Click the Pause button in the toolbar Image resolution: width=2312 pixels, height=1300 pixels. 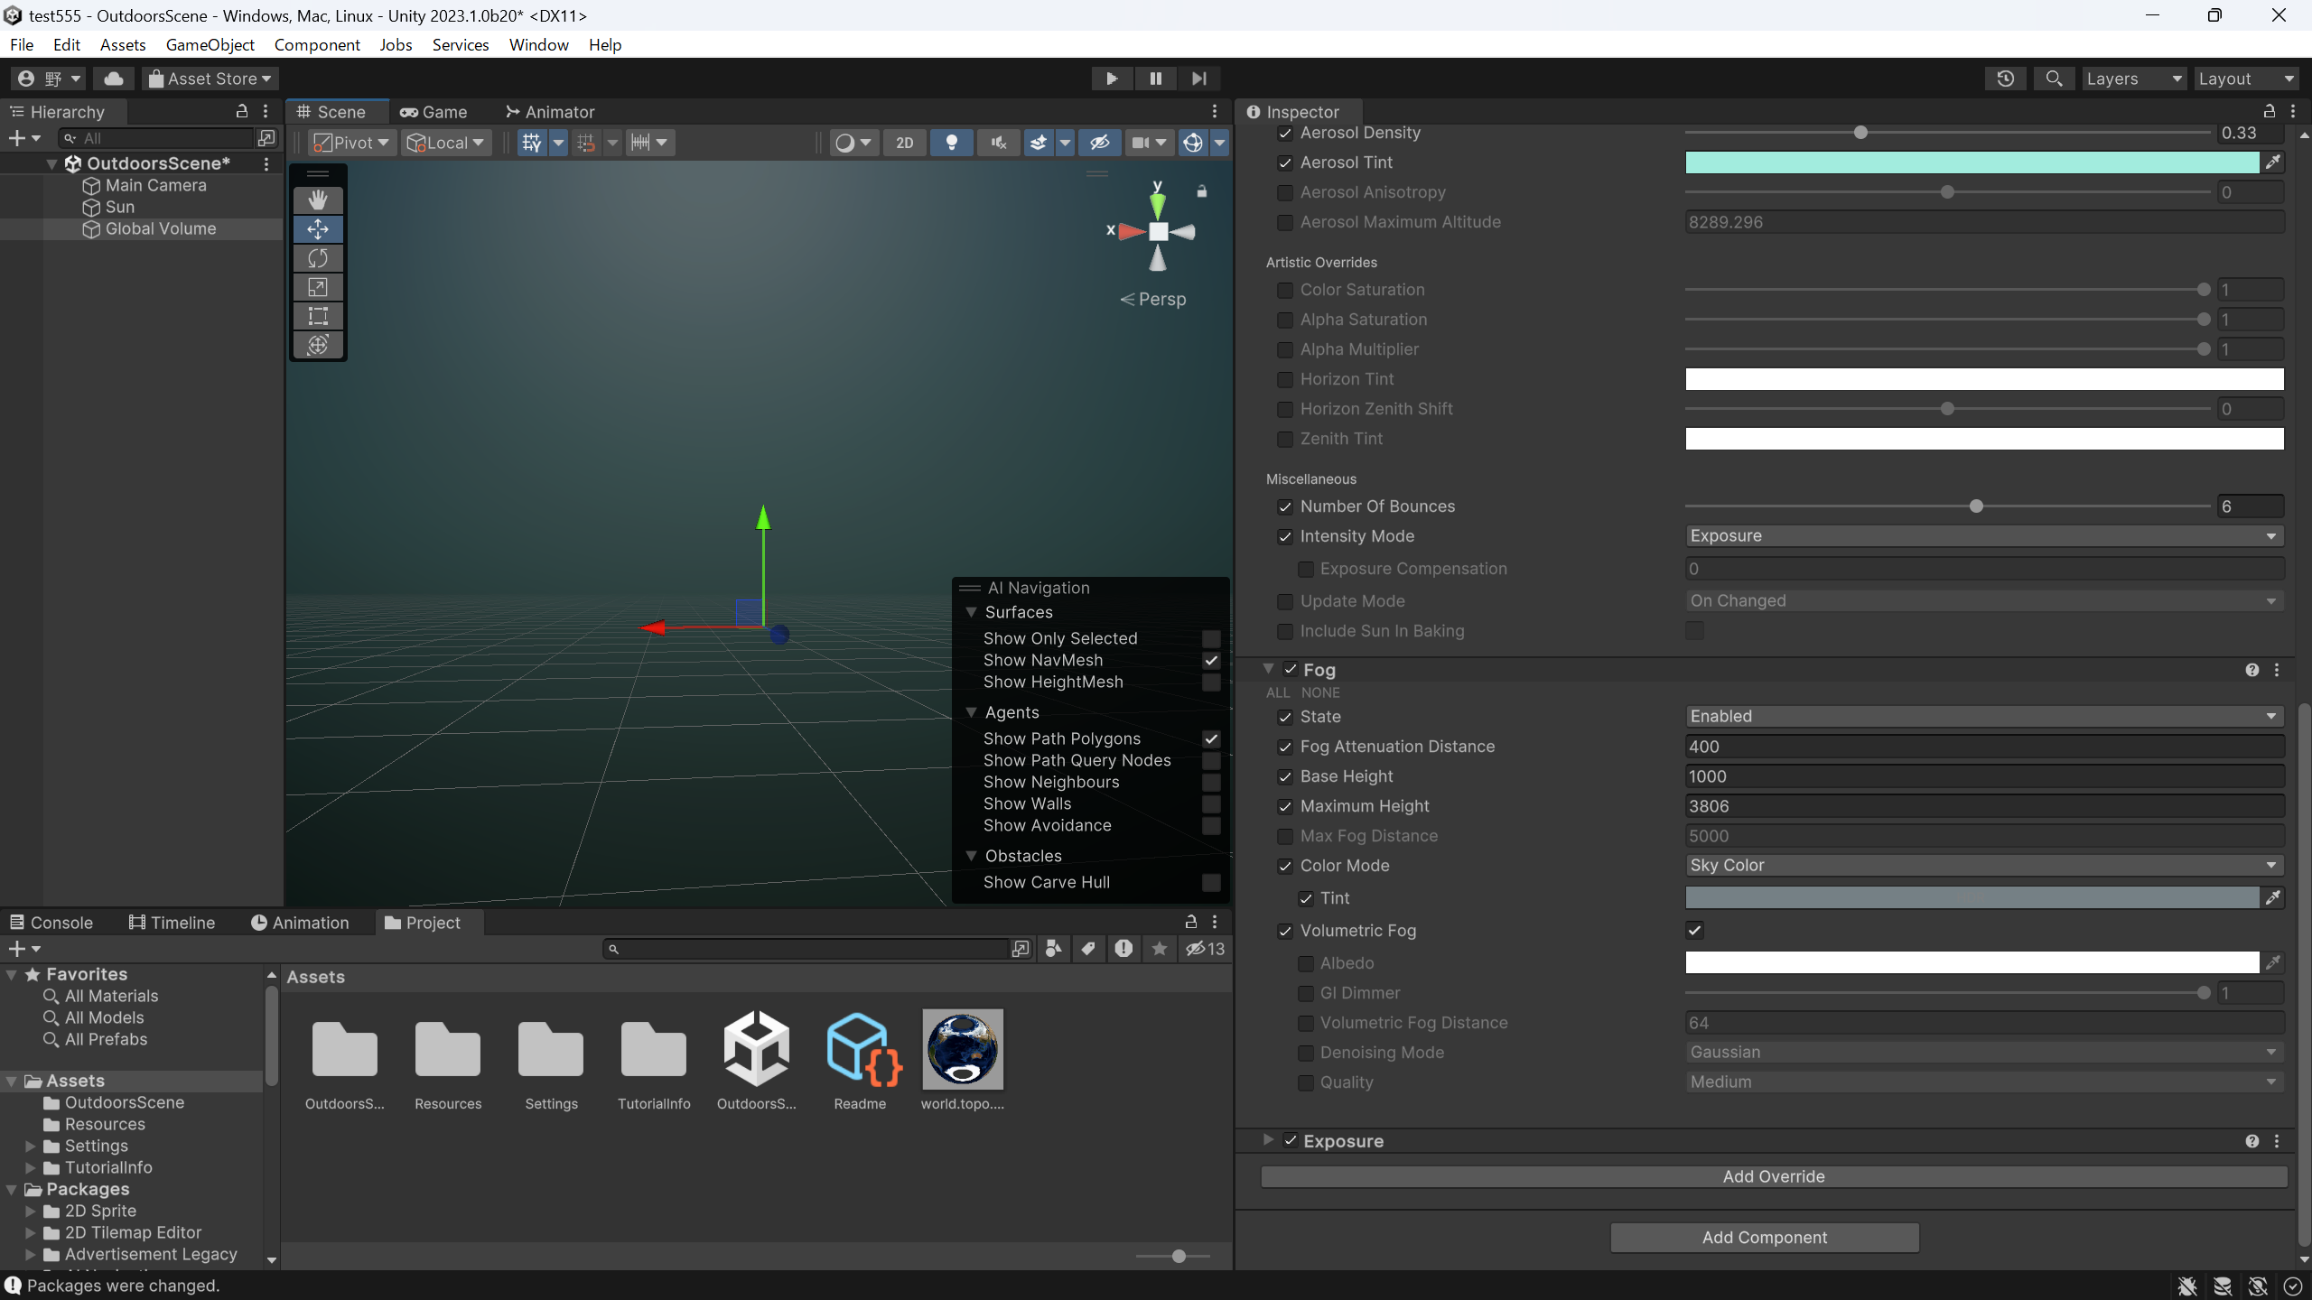point(1154,79)
